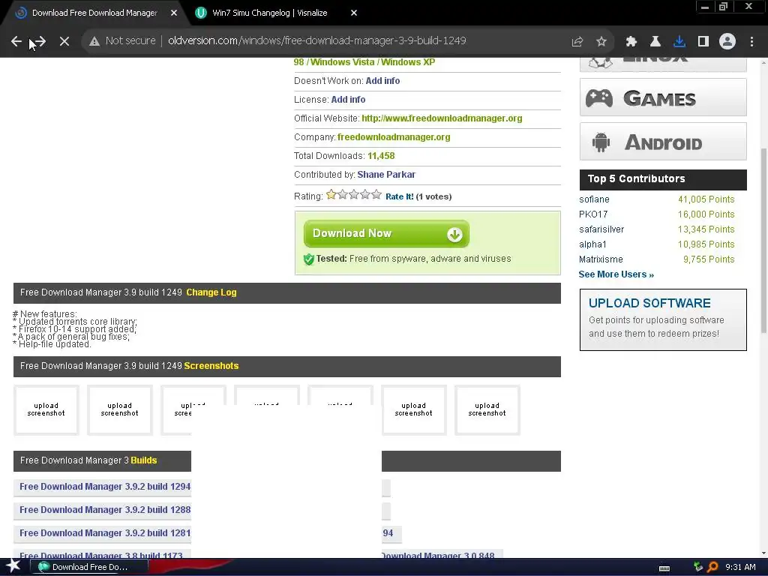This screenshot has width=768, height=576.
Task: Click the Chrome Labs flask icon
Action: (655, 41)
